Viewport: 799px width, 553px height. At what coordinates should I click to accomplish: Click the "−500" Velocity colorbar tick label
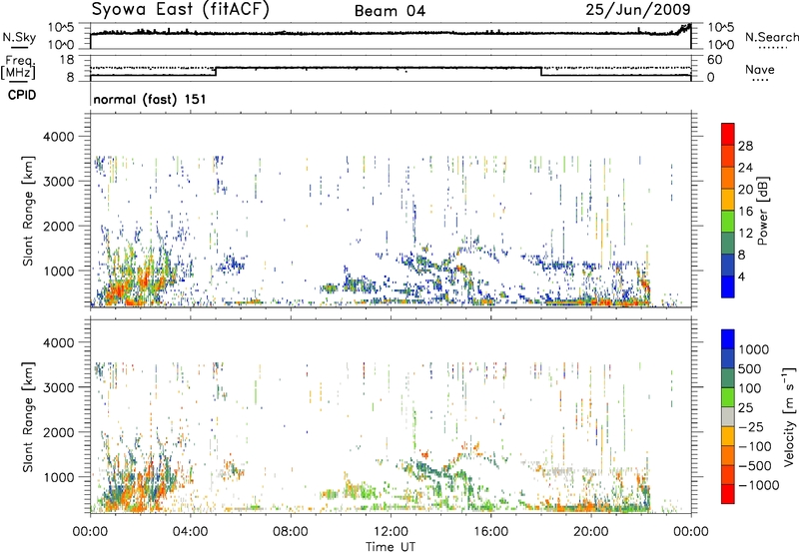755,466
